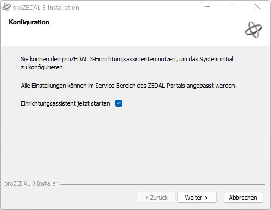Click the 'zu konfigurieren.' text line

coord(43,67)
